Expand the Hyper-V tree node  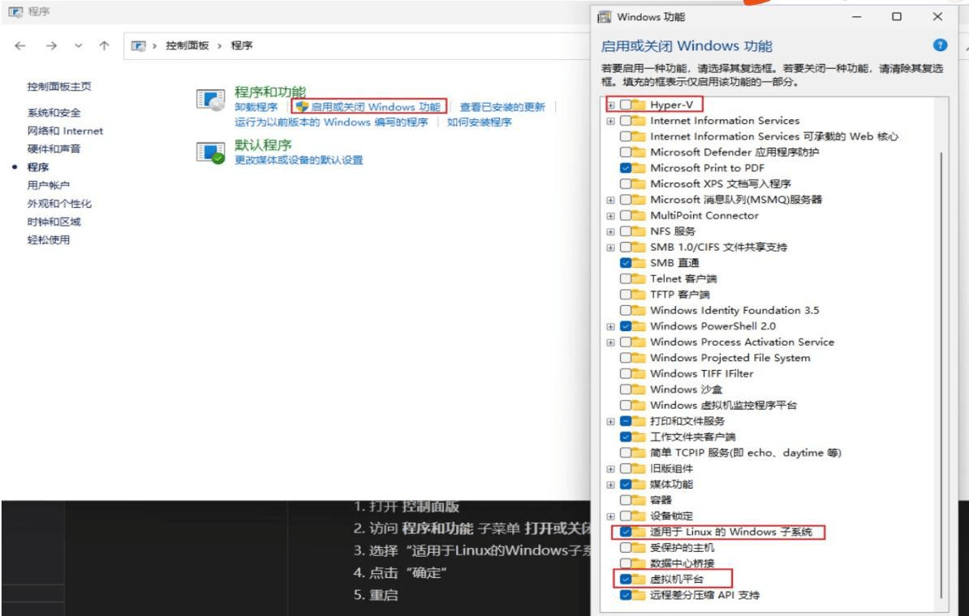point(610,105)
